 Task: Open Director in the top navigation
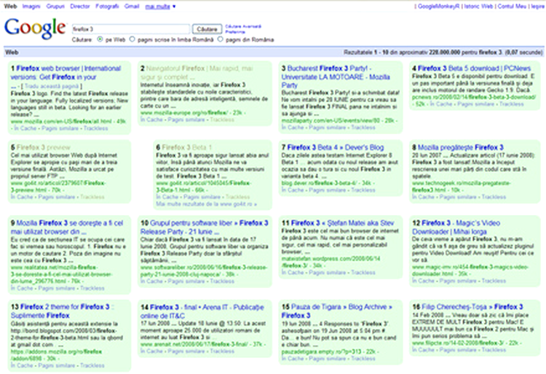coord(80,7)
